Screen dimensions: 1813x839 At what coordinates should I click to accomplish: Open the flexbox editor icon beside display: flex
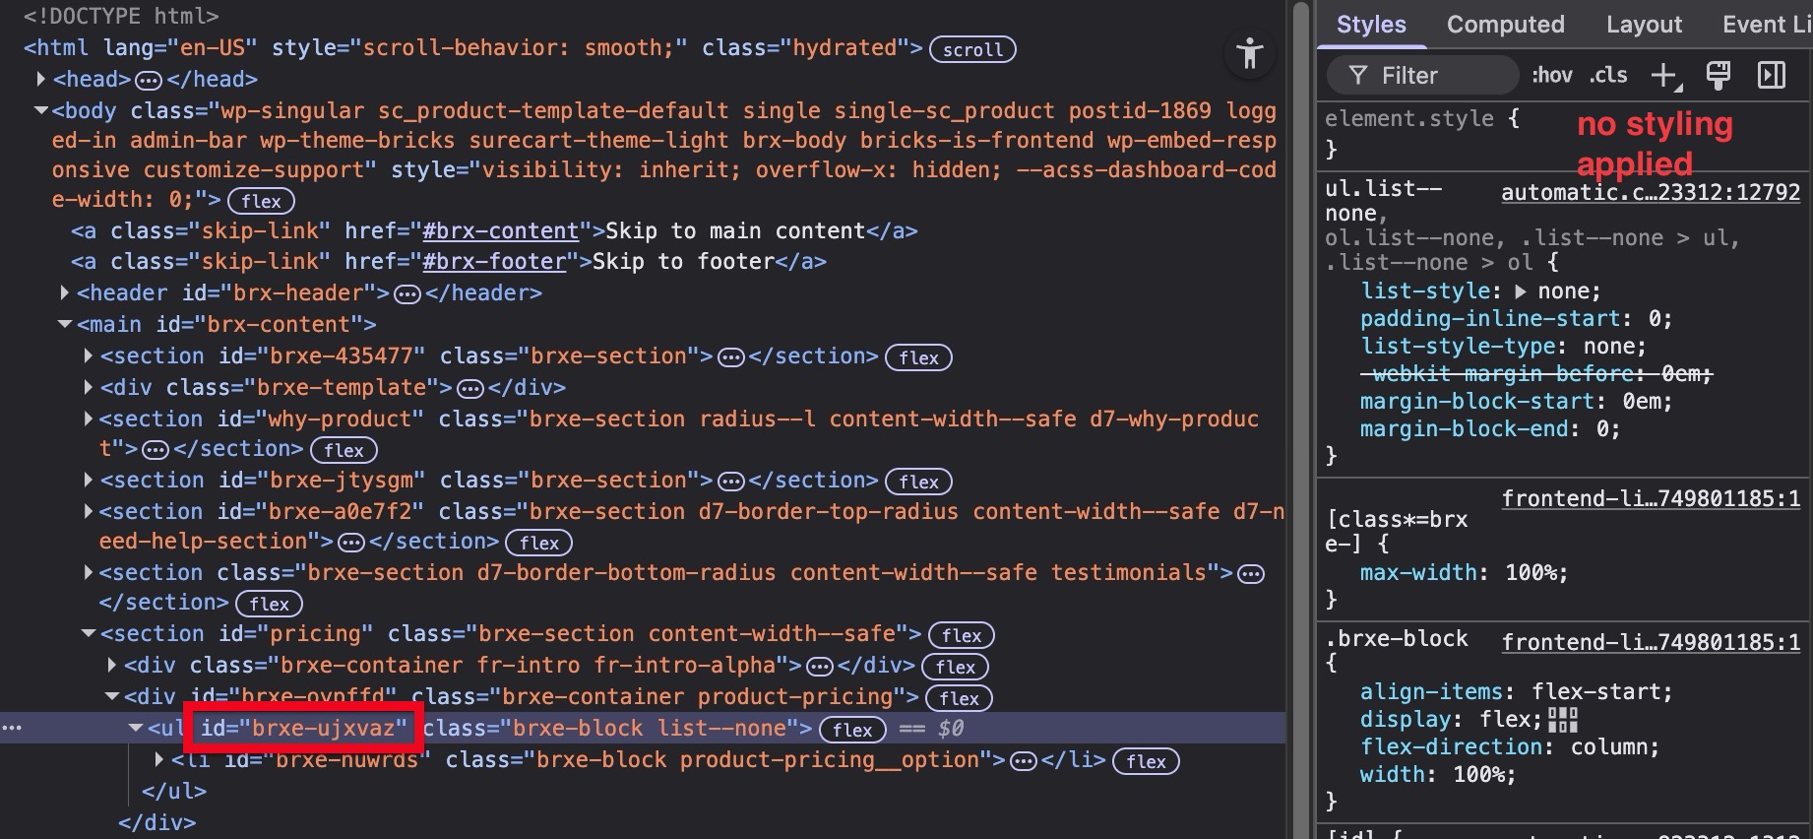(x=1562, y=720)
